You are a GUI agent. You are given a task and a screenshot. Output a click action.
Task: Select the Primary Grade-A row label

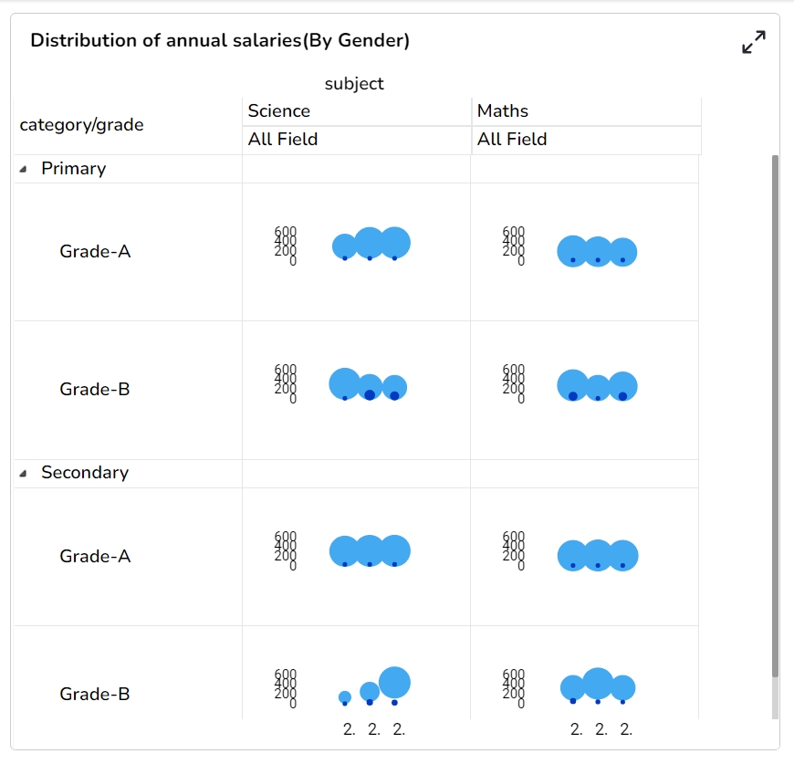[95, 251]
